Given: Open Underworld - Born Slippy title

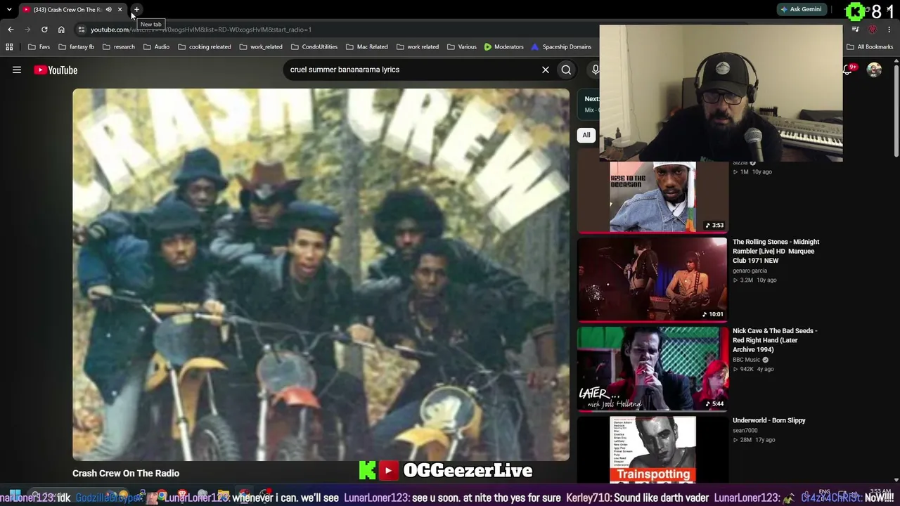Looking at the screenshot, I should pos(769,420).
